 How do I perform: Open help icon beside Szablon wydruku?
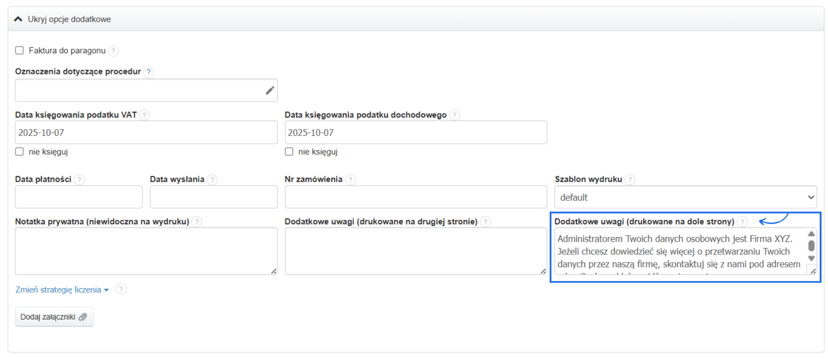[x=630, y=179]
